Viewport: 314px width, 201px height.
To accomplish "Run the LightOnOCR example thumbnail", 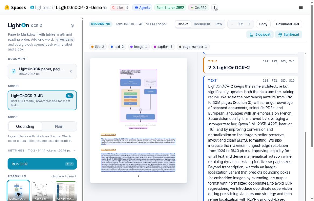I will (x=18, y=191).
